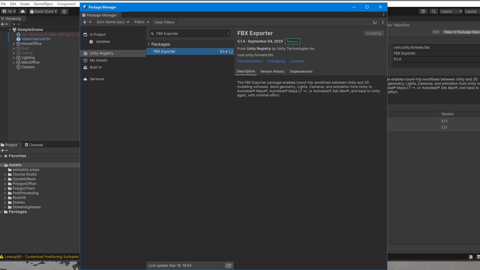
Task: Collapse the Assets folder arrow
Action: click(1, 165)
